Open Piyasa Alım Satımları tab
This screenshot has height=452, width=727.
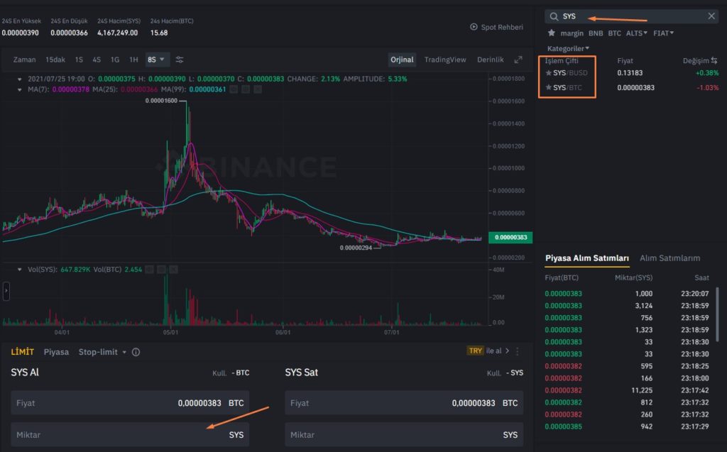[587, 259]
